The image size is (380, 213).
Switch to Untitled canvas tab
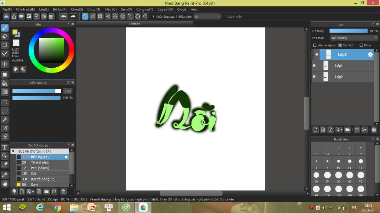coord(134,24)
